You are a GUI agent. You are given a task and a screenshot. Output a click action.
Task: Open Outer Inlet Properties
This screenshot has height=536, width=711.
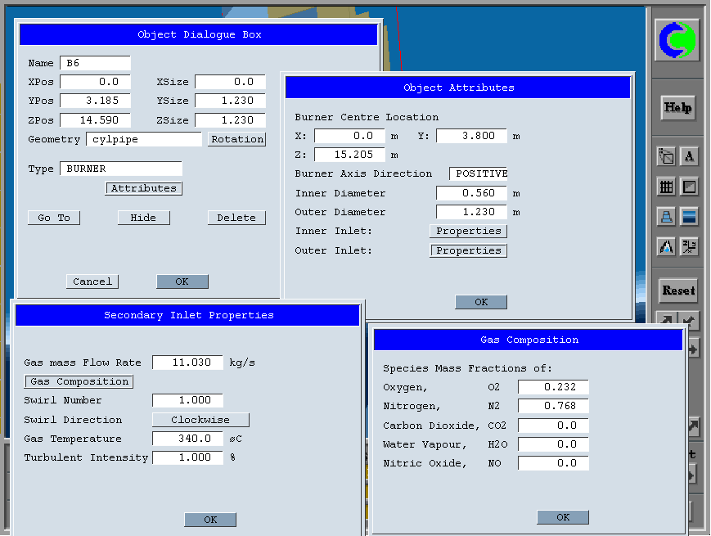click(468, 250)
